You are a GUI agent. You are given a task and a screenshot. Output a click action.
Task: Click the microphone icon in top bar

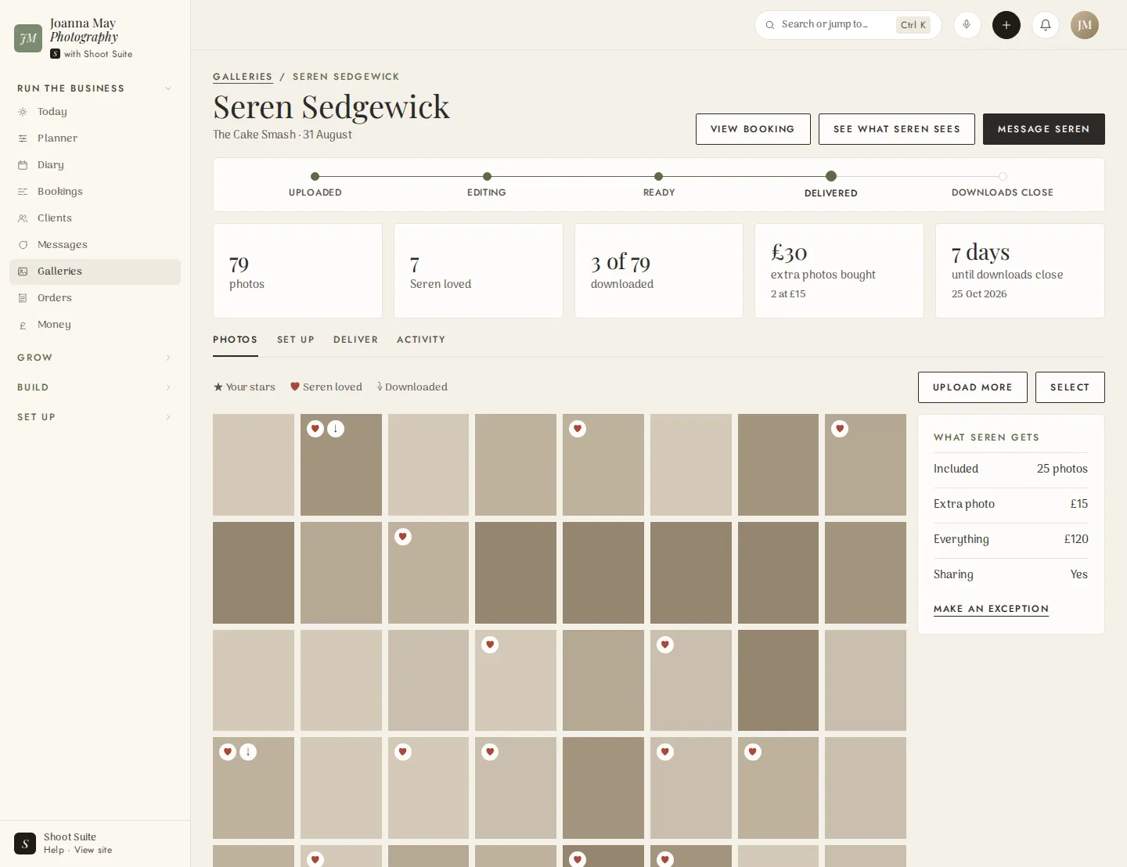point(967,25)
